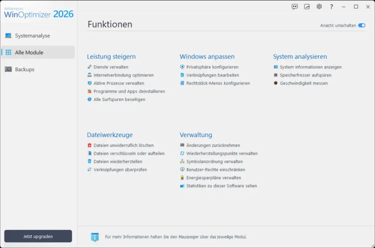Click the monitor icon next to Systemanalyse
375x248 pixels.
(8, 35)
